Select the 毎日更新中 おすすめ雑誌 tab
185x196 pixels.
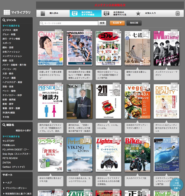85,13
